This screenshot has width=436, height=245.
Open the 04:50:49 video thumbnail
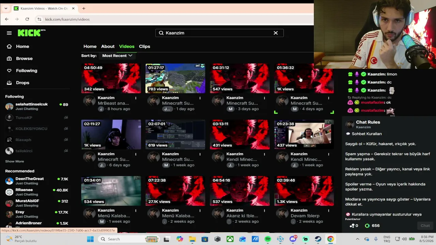point(111,78)
